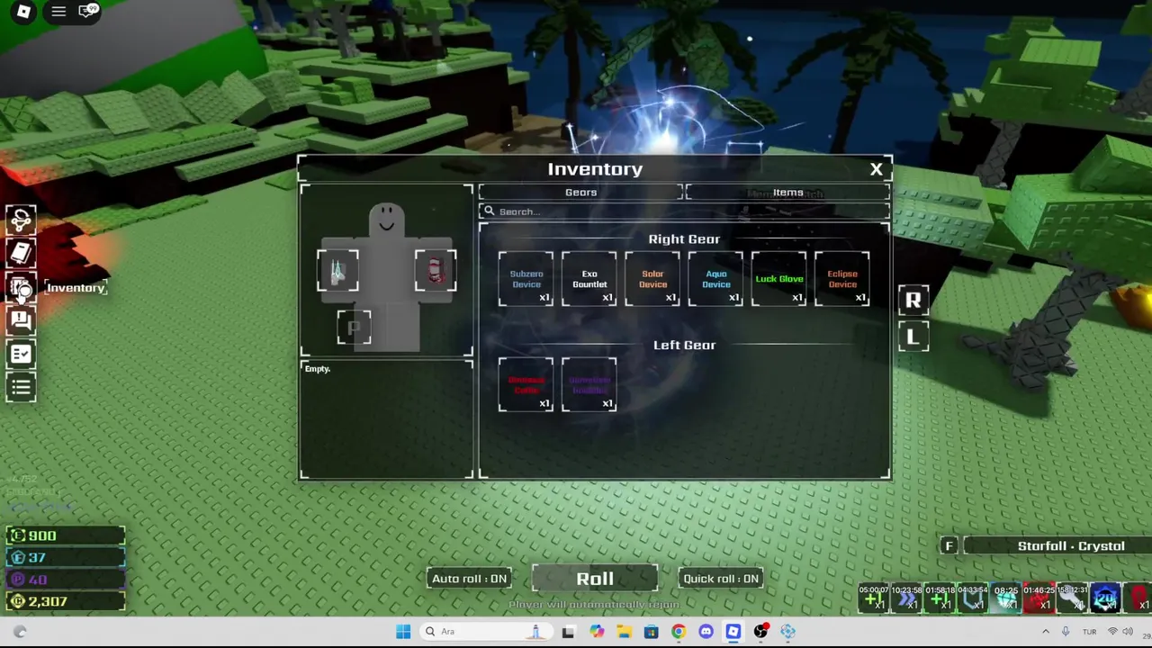
Task: Click the Roblox logo menu icon
Action: pyautogui.click(x=23, y=12)
